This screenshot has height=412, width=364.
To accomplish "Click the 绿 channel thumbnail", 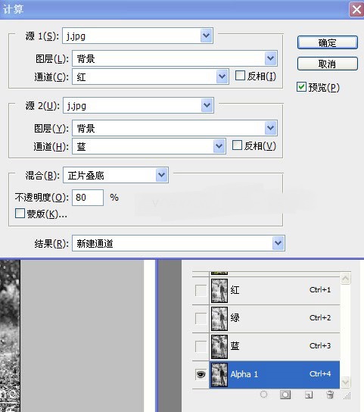I will click(219, 319).
